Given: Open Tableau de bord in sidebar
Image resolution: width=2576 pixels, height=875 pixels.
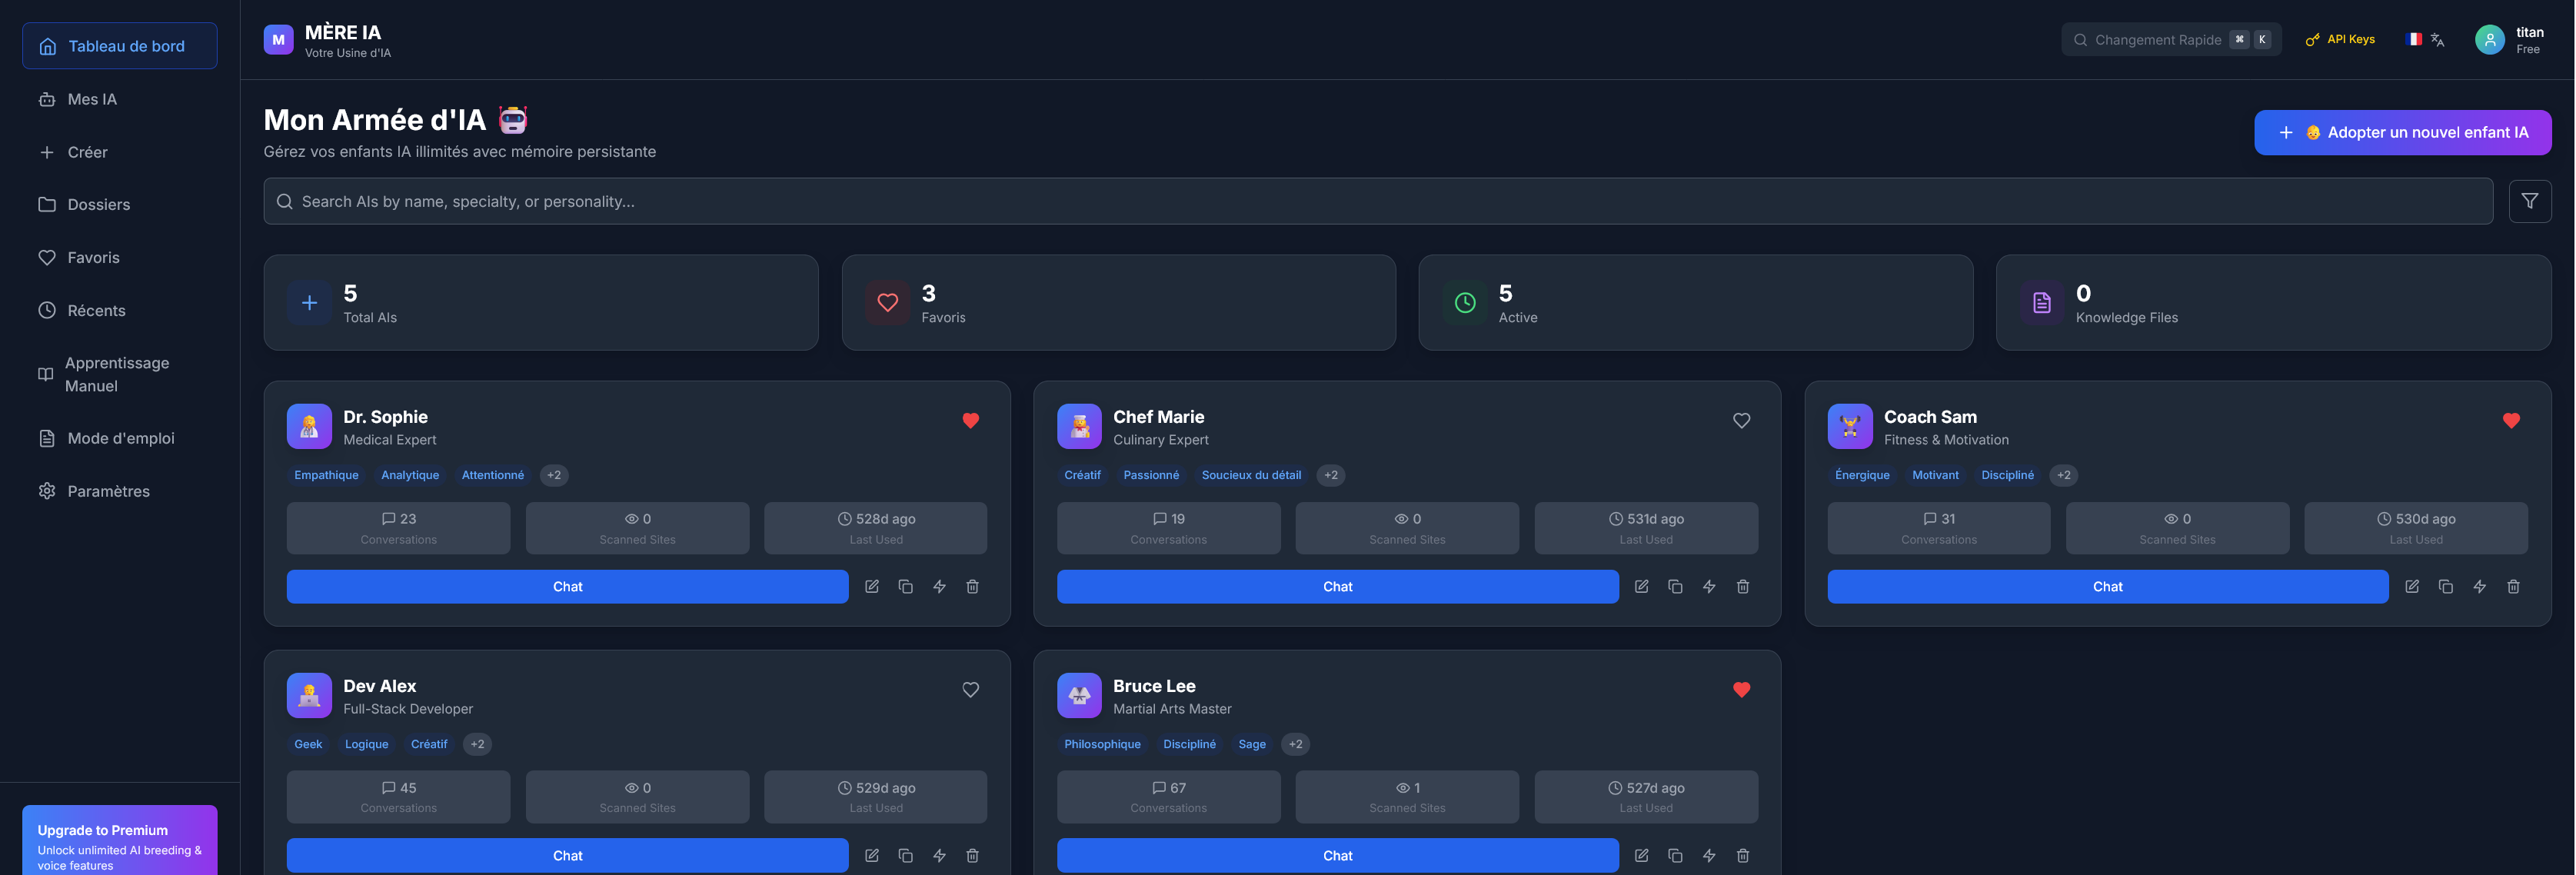Looking at the screenshot, I should (120, 46).
